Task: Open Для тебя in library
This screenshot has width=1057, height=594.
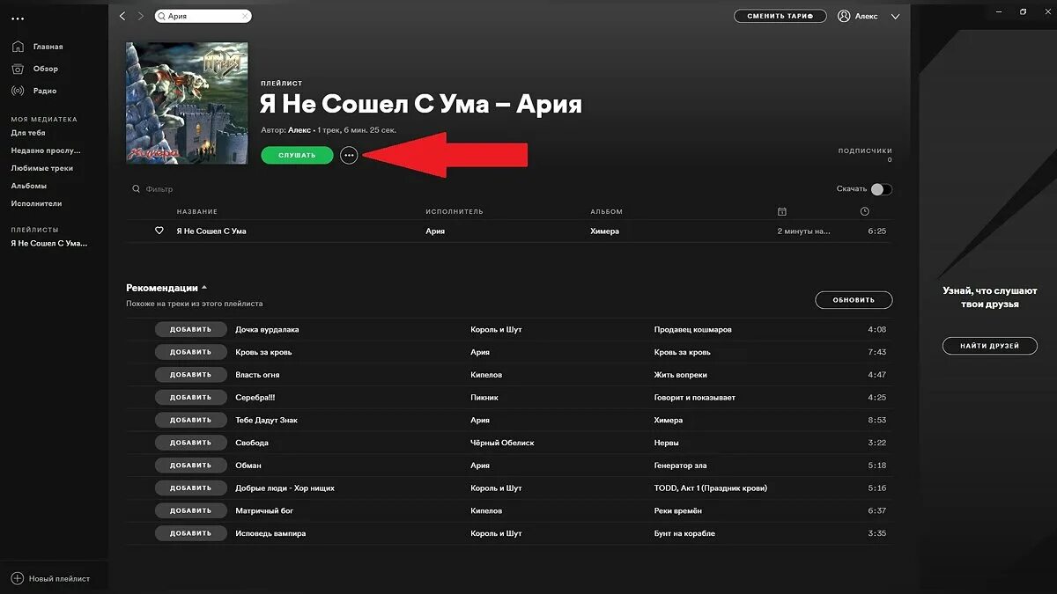Action: [28, 133]
